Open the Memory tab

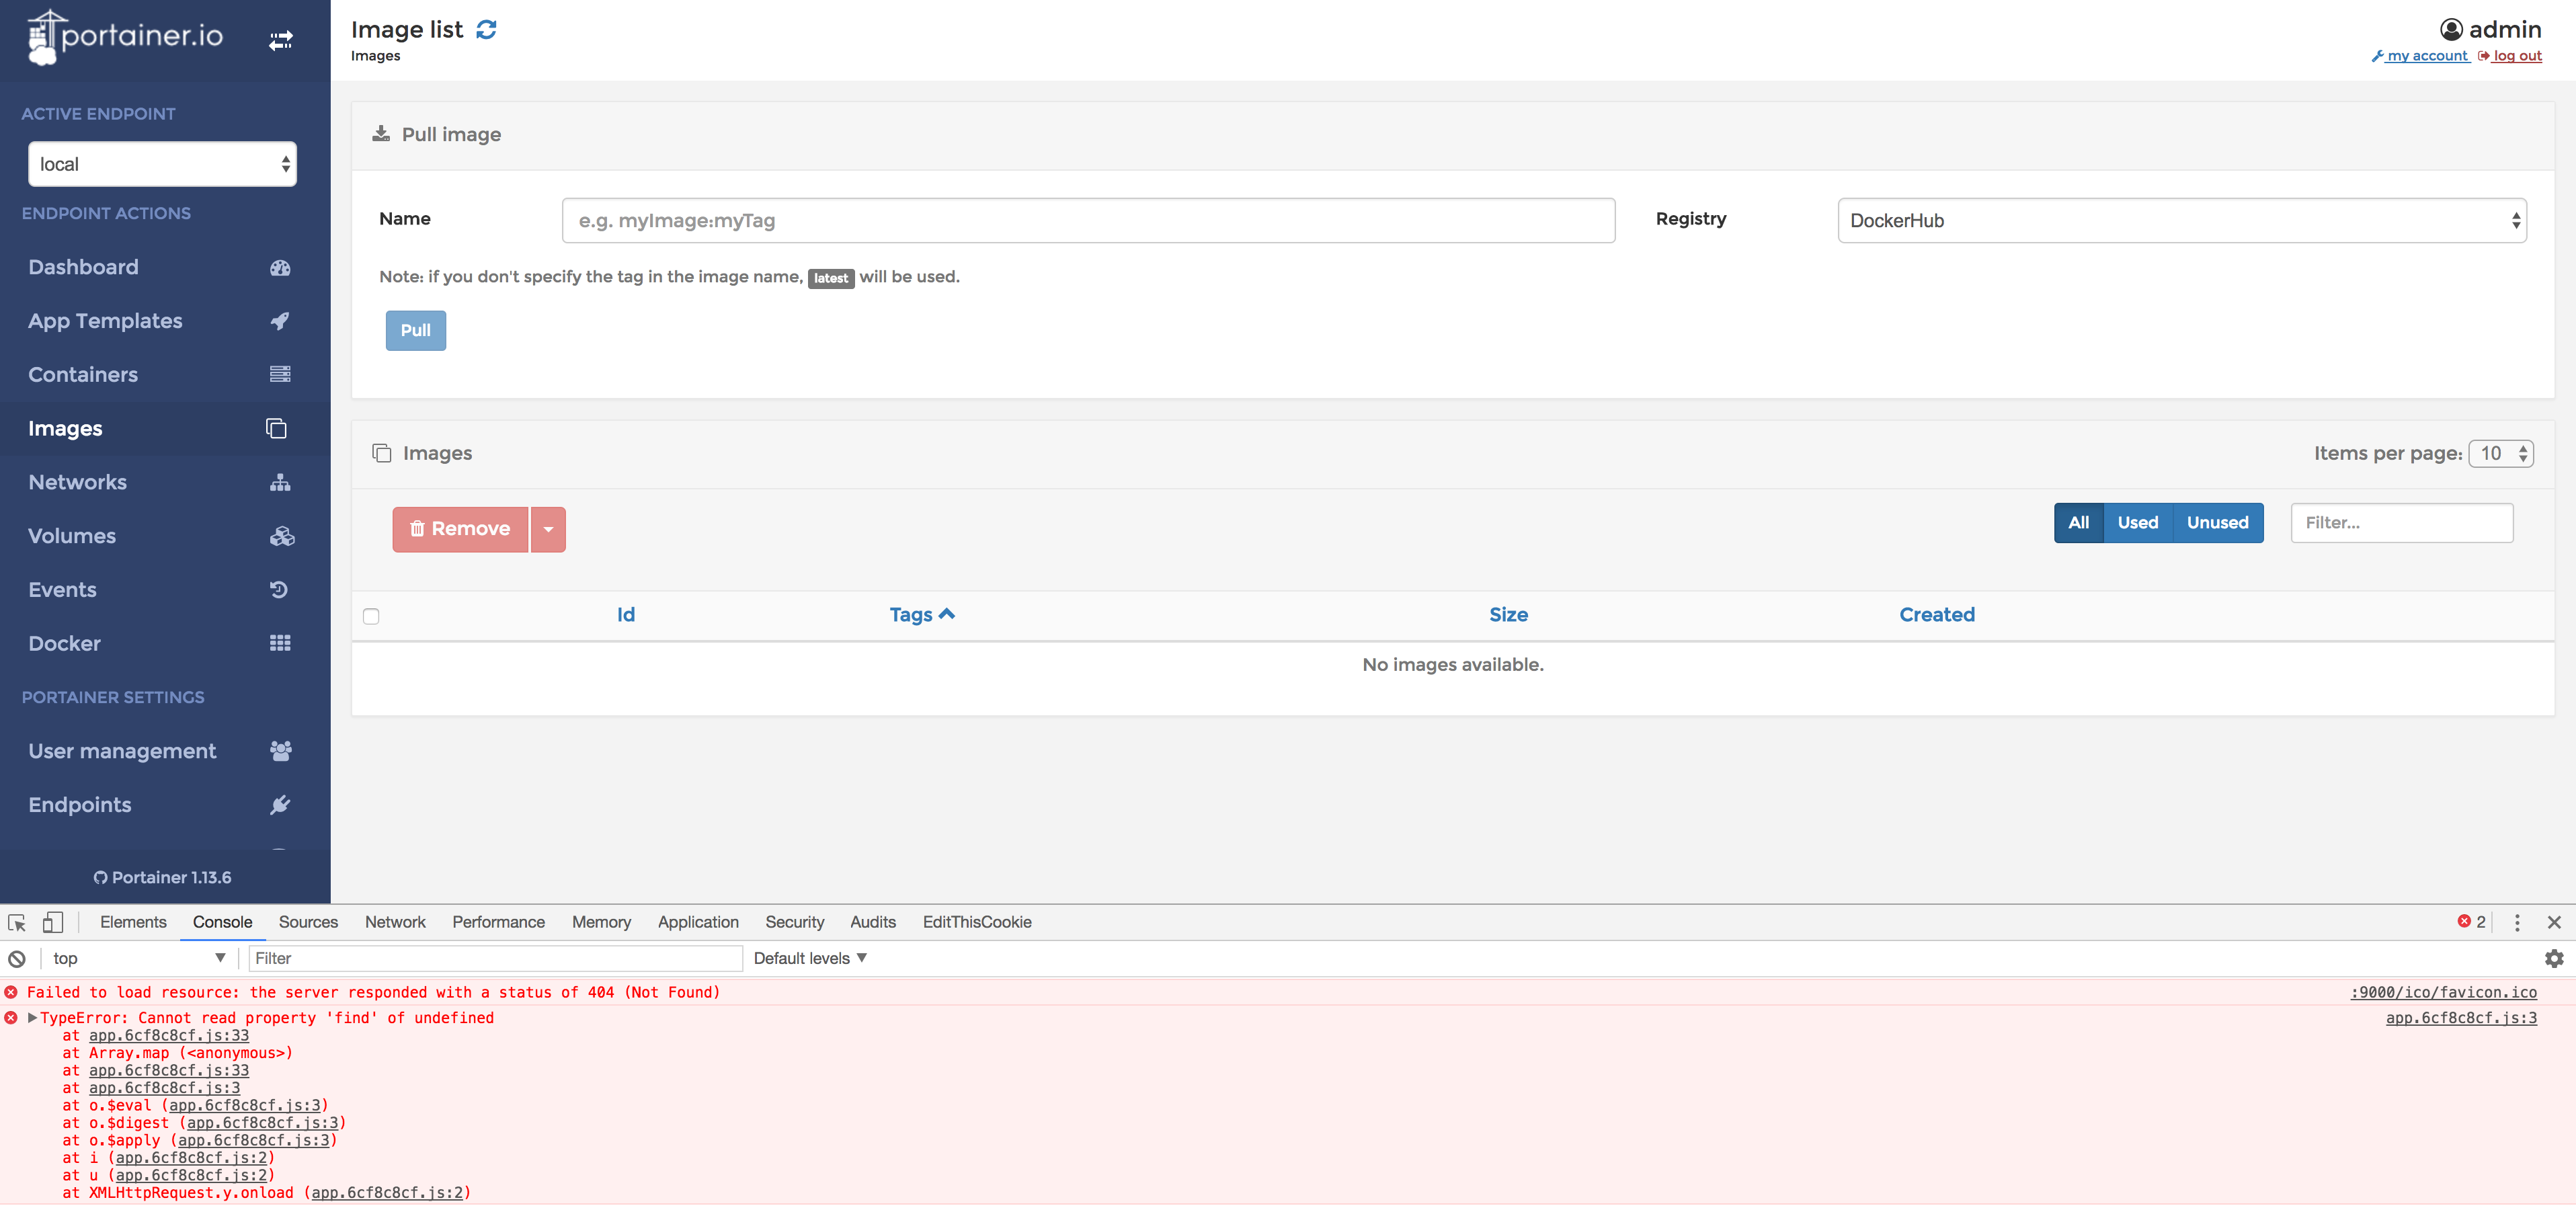click(x=601, y=922)
